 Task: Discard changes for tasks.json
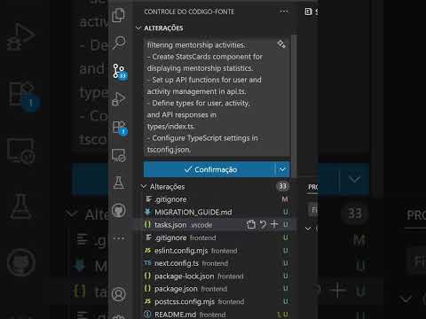click(x=263, y=224)
